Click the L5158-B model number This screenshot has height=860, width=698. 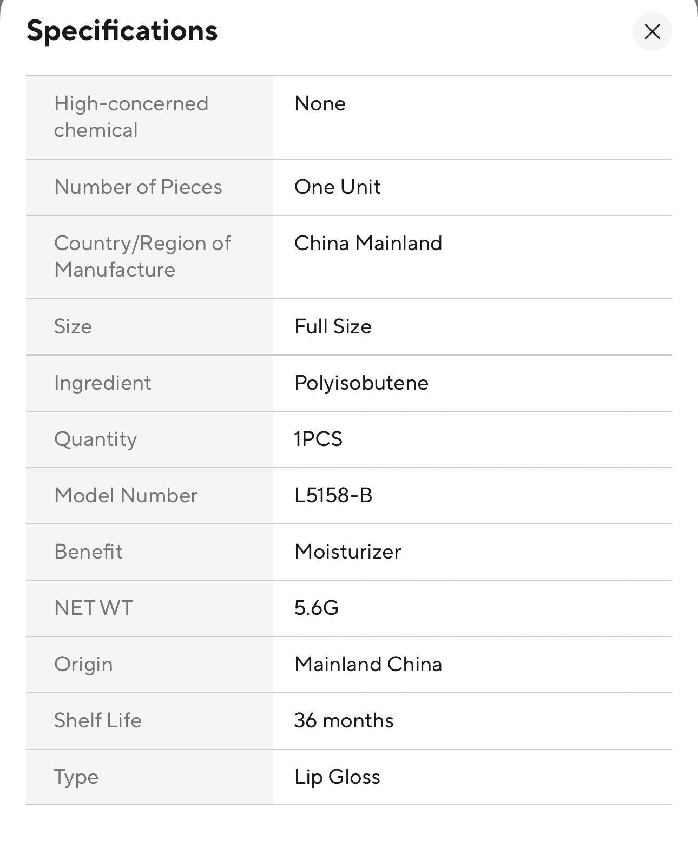tap(333, 495)
